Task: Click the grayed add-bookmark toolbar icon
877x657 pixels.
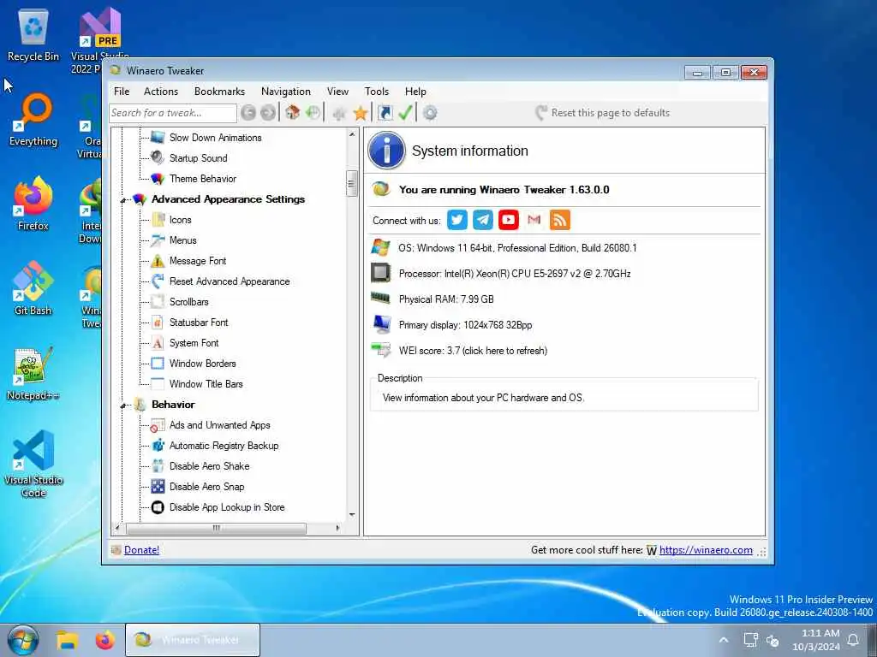Action: (339, 114)
